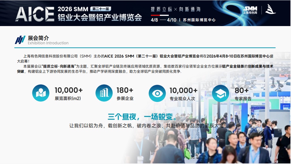Image resolution: width=291 pixels, height=164 pixels.
Task: Click the 4/8 — 4/10 event date
Action: click(x=163, y=20)
